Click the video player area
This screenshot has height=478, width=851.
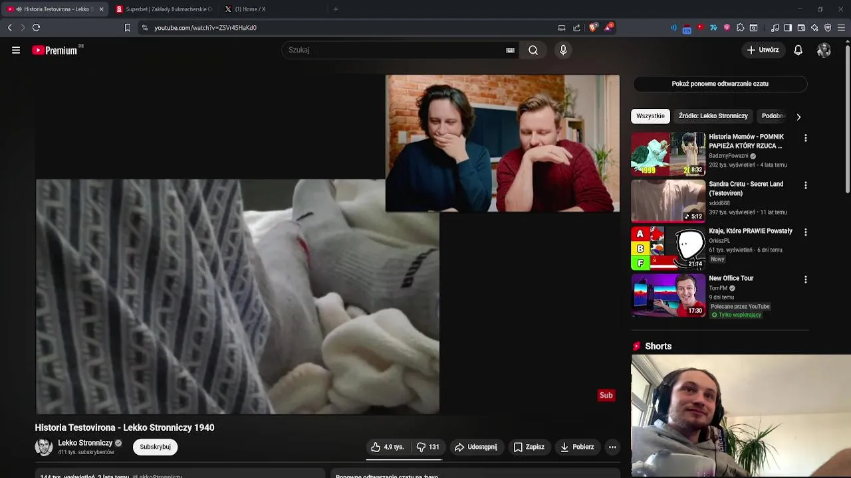(x=328, y=244)
